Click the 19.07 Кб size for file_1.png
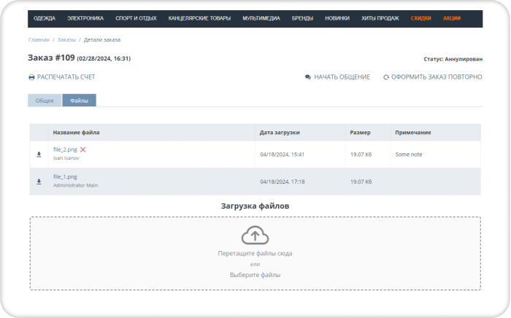The width and height of the screenshot is (511, 318). pyautogui.click(x=361, y=182)
